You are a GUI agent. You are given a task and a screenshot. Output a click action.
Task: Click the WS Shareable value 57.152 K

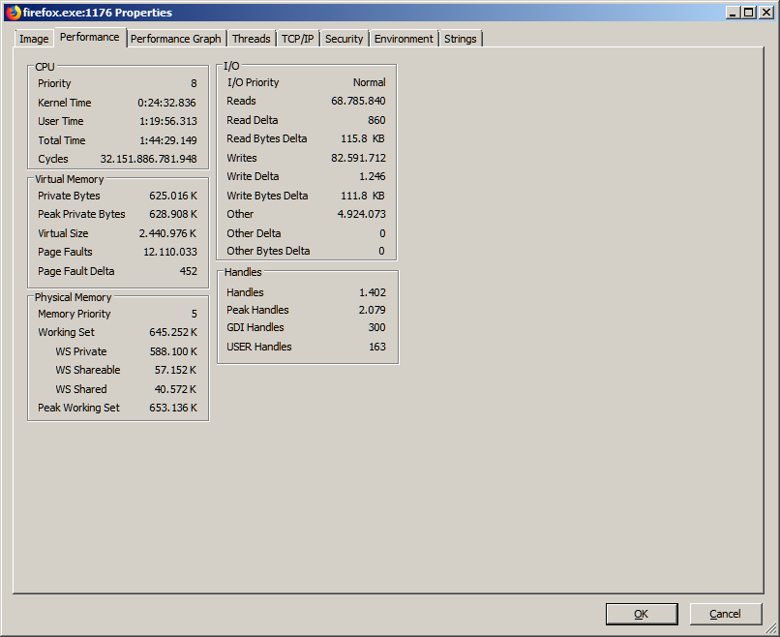[175, 370]
